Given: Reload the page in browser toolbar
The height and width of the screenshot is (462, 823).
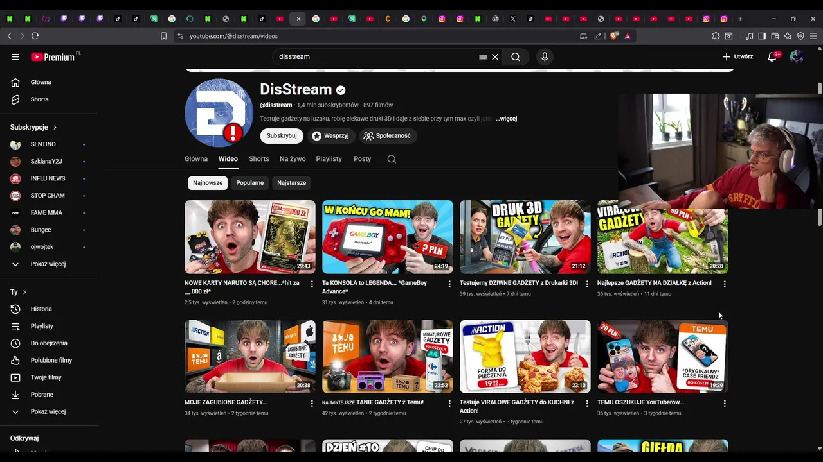Looking at the screenshot, I should (x=35, y=36).
